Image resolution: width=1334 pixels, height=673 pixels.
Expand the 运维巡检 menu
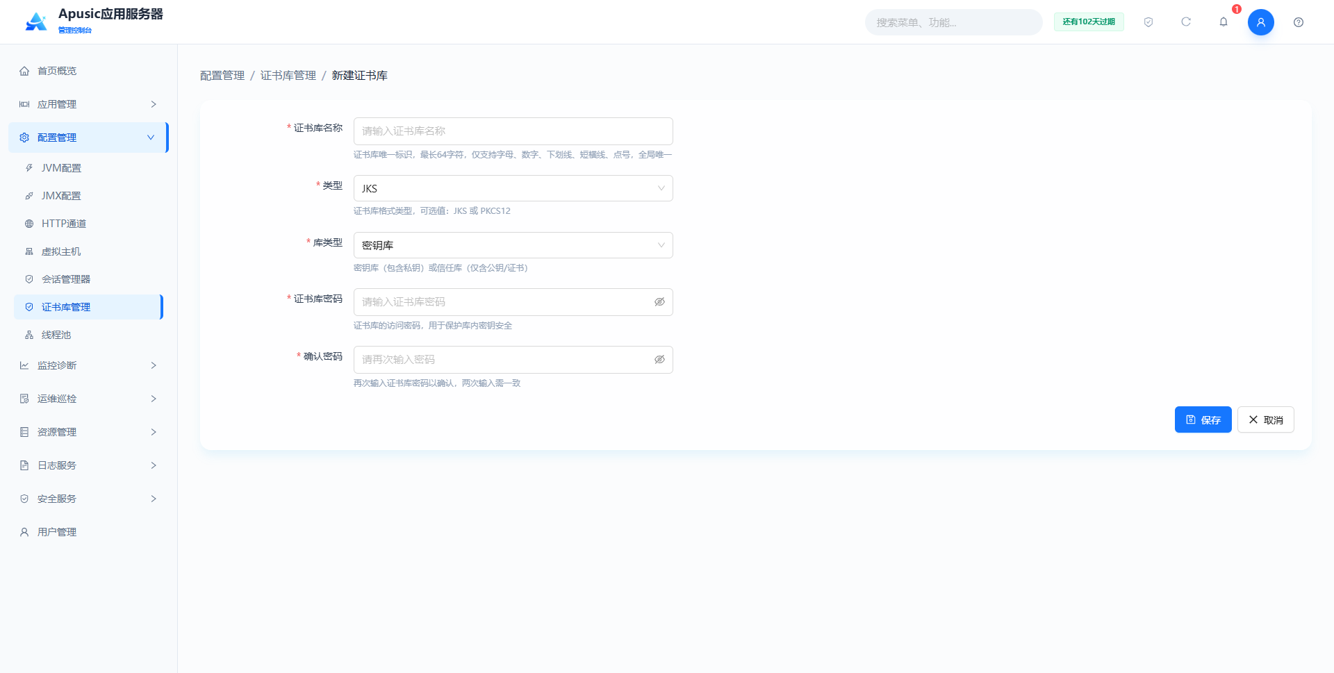(x=89, y=399)
